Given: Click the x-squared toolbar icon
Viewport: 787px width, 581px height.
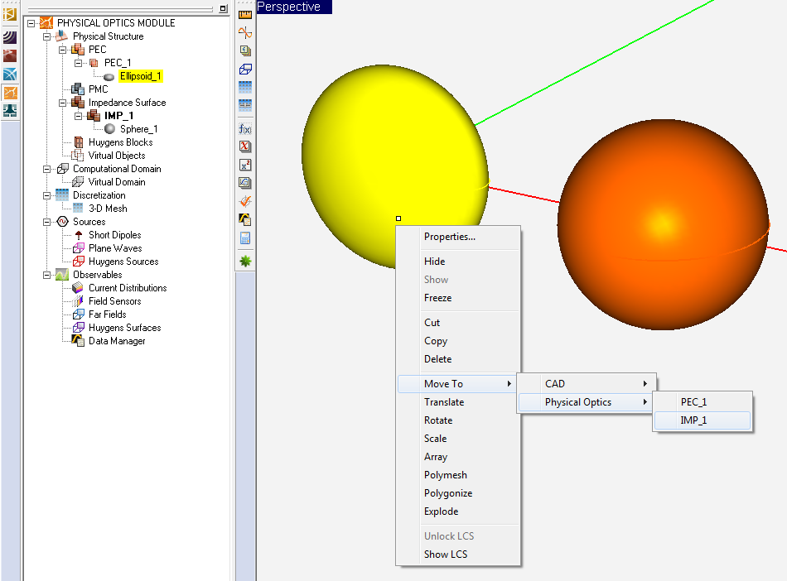Looking at the screenshot, I should (x=245, y=165).
